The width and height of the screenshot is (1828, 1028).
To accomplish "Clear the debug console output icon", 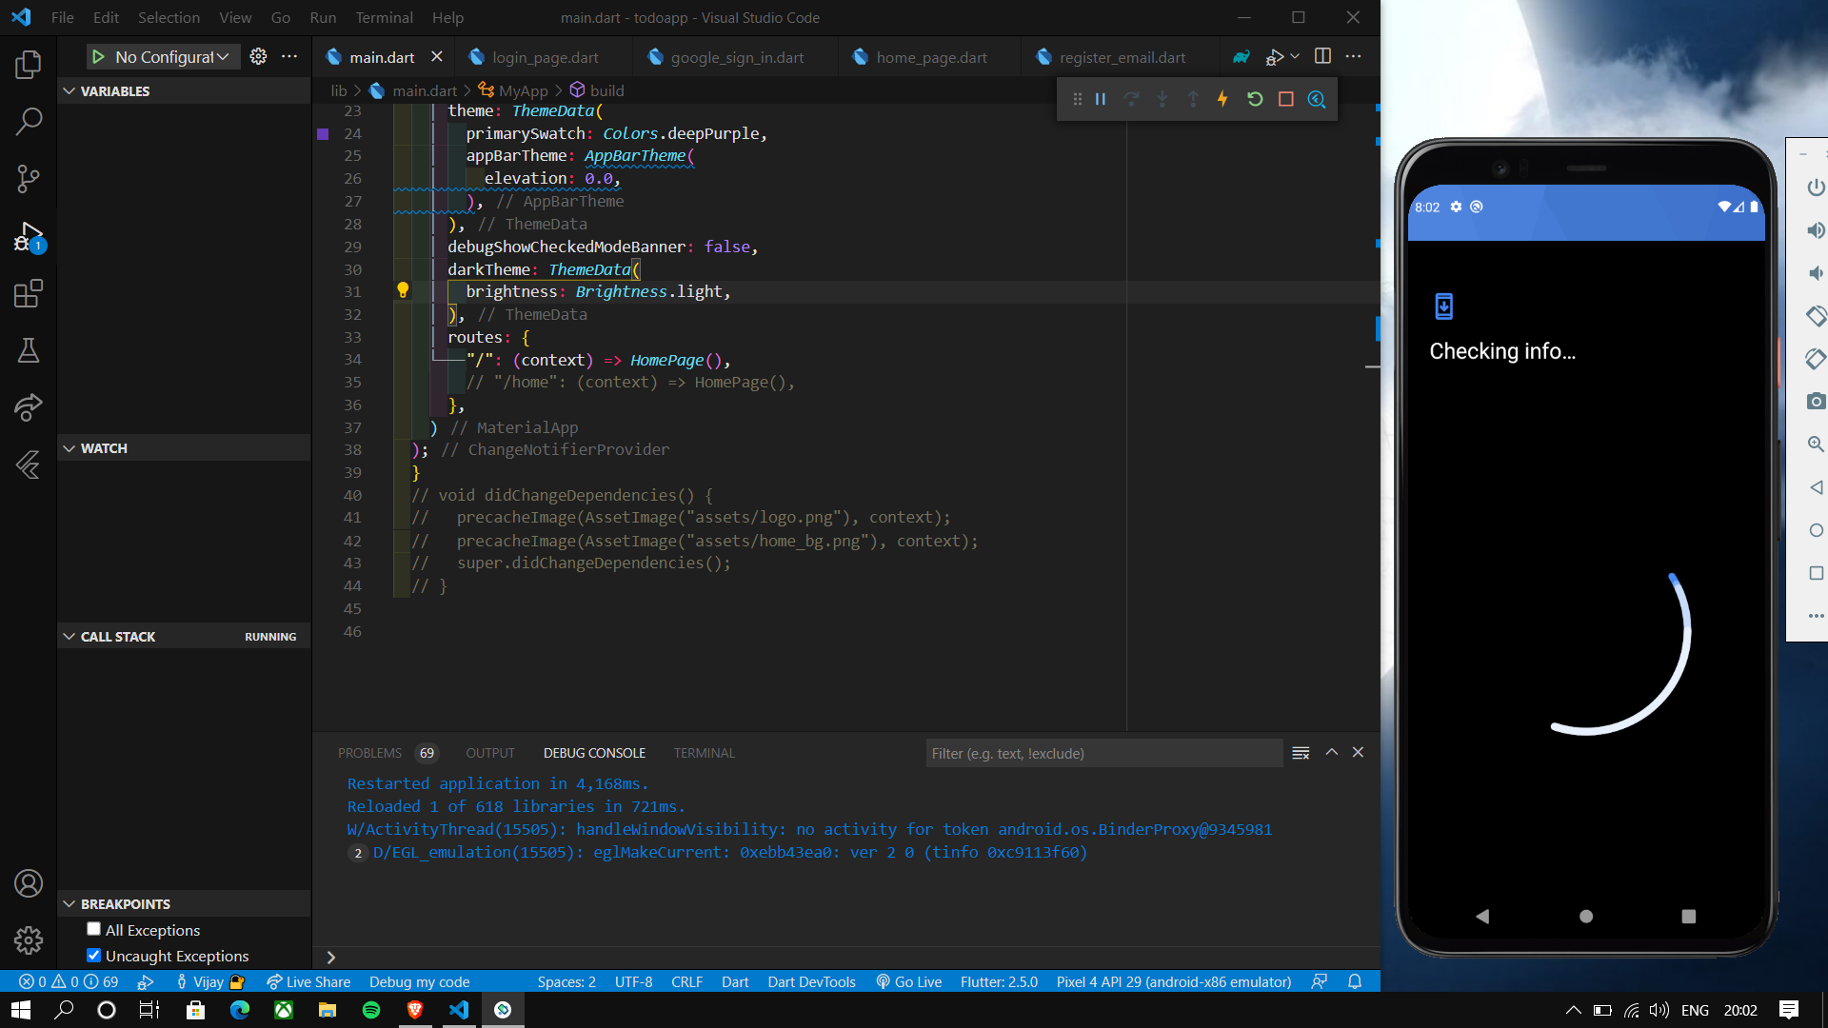I will (1301, 752).
